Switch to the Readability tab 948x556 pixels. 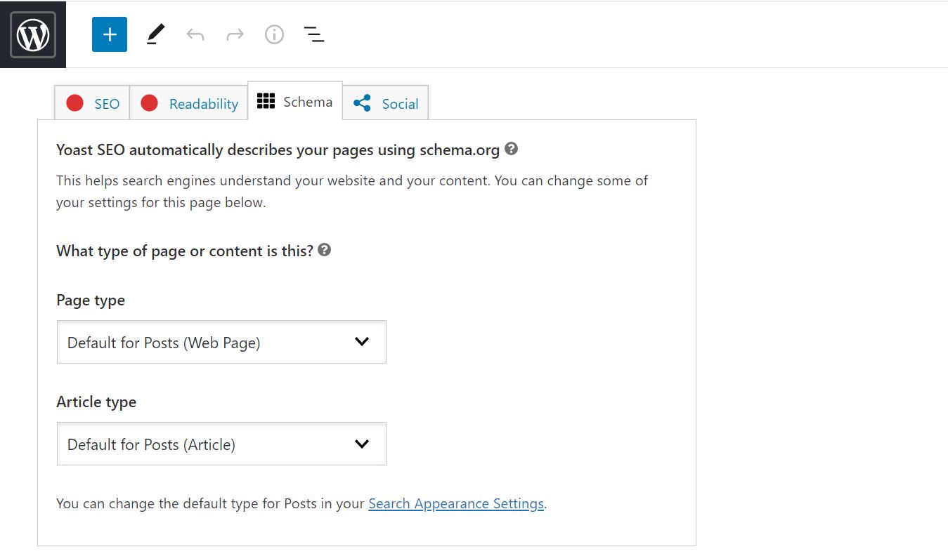202,103
